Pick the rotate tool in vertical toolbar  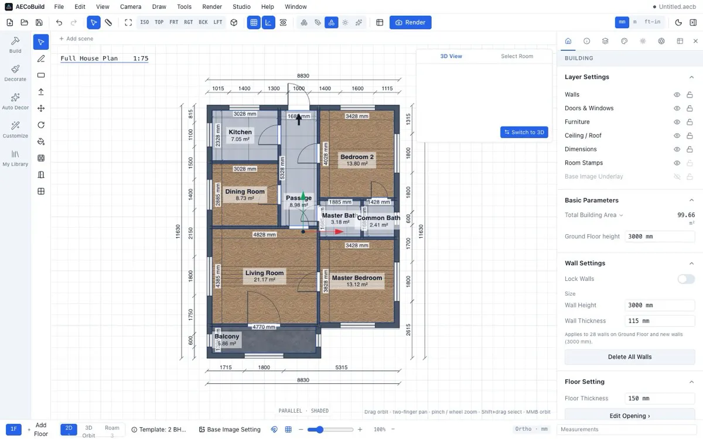pyautogui.click(x=41, y=125)
